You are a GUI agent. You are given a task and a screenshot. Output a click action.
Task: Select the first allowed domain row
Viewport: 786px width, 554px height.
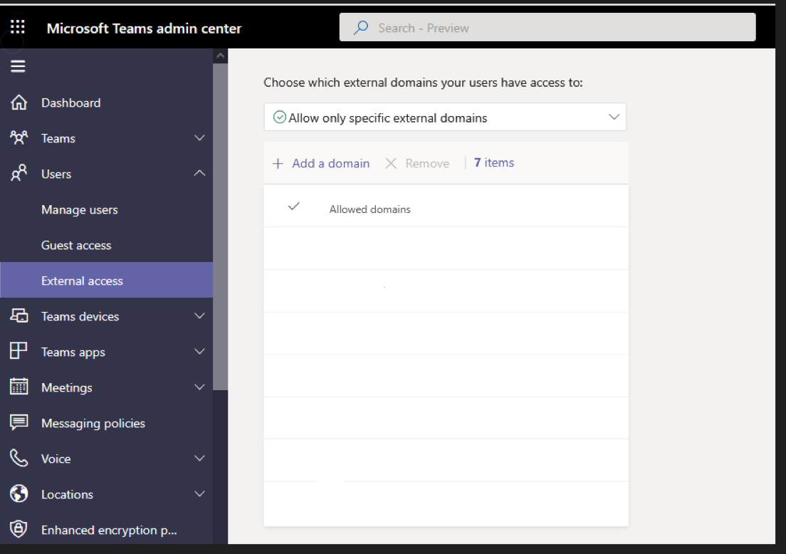click(445, 248)
